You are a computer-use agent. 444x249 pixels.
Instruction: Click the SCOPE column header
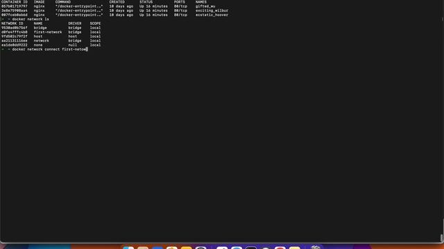pyautogui.click(x=96, y=24)
